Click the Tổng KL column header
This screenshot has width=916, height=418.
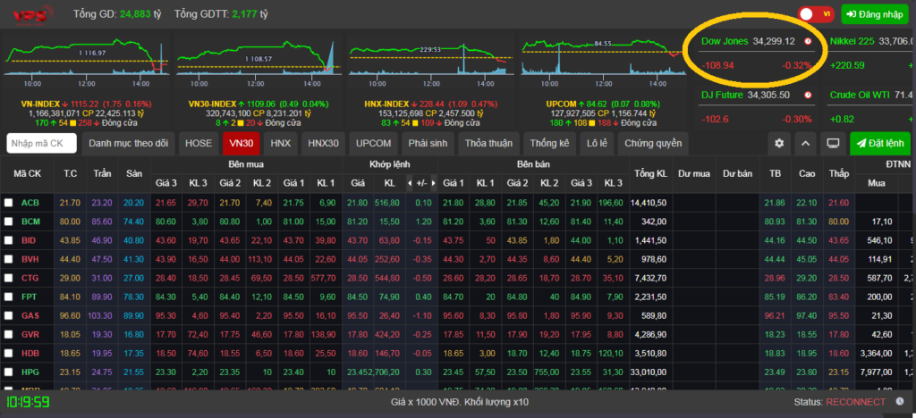(x=651, y=174)
